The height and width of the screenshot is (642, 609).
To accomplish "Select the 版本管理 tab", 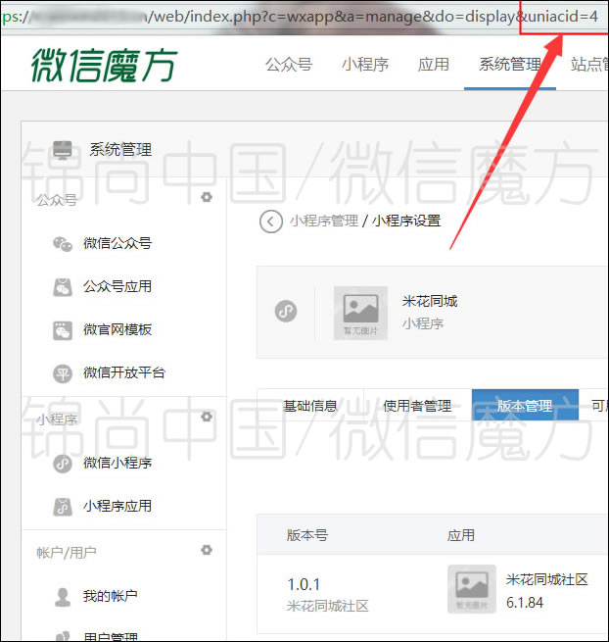I will pyautogui.click(x=525, y=406).
